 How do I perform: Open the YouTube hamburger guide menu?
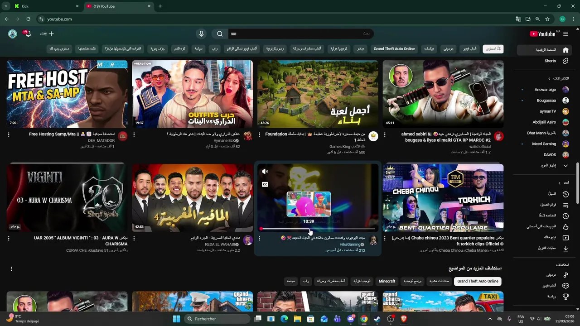[x=565, y=34]
